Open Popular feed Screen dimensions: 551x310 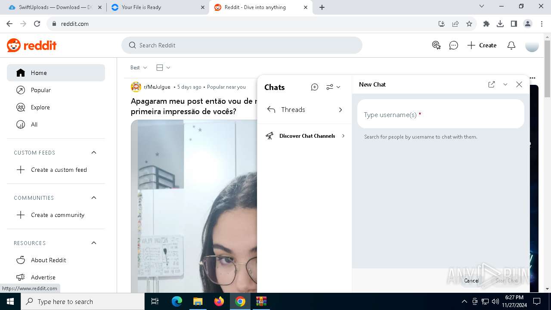pyautogui.click(x=56, y=90)
